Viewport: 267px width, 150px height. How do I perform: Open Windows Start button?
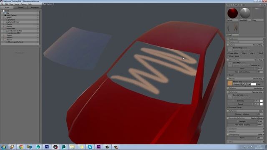click(4, 147)
